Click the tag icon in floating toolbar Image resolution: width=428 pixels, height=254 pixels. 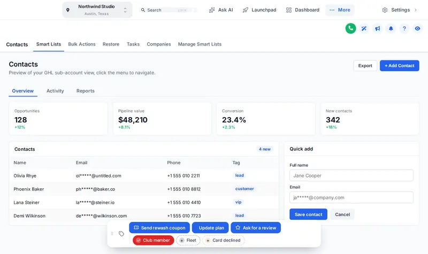tap(121, 234)
